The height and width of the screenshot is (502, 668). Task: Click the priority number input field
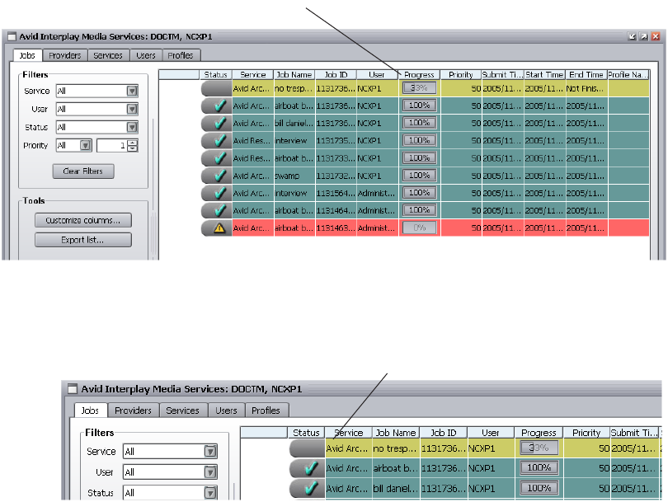(112, 146)
